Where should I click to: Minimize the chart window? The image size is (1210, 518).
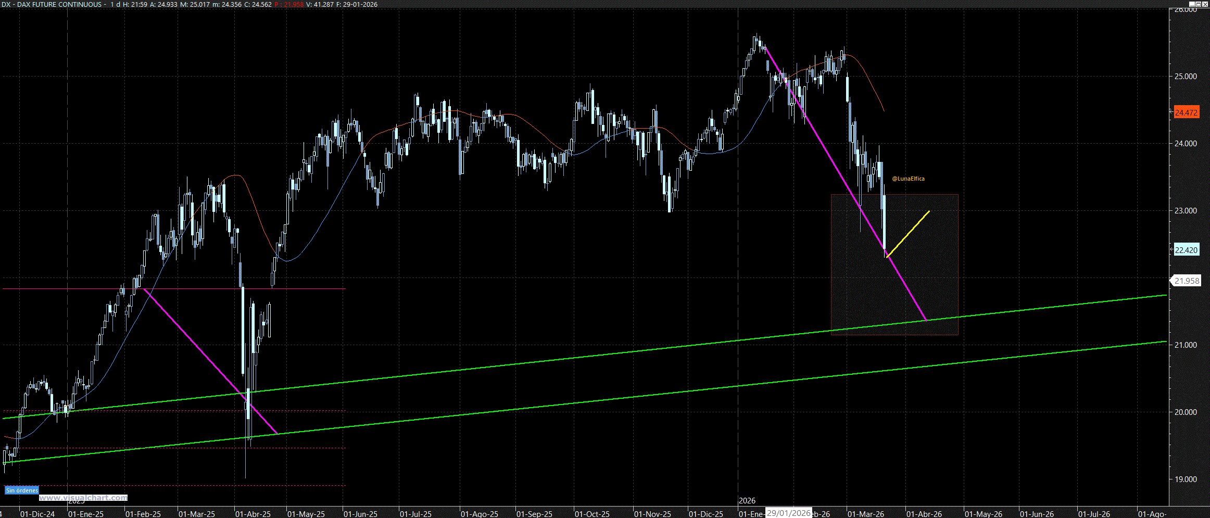(1192, 4)
